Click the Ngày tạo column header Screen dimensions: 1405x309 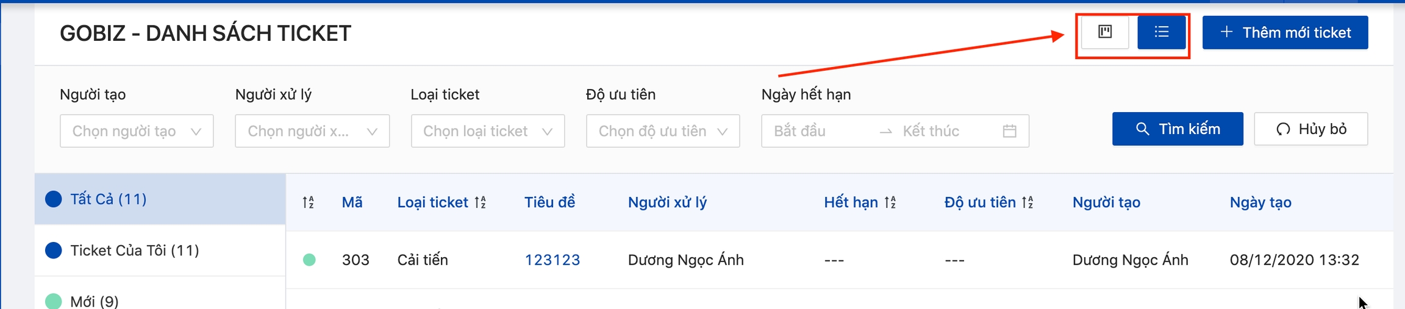(x=1260, y=202)
